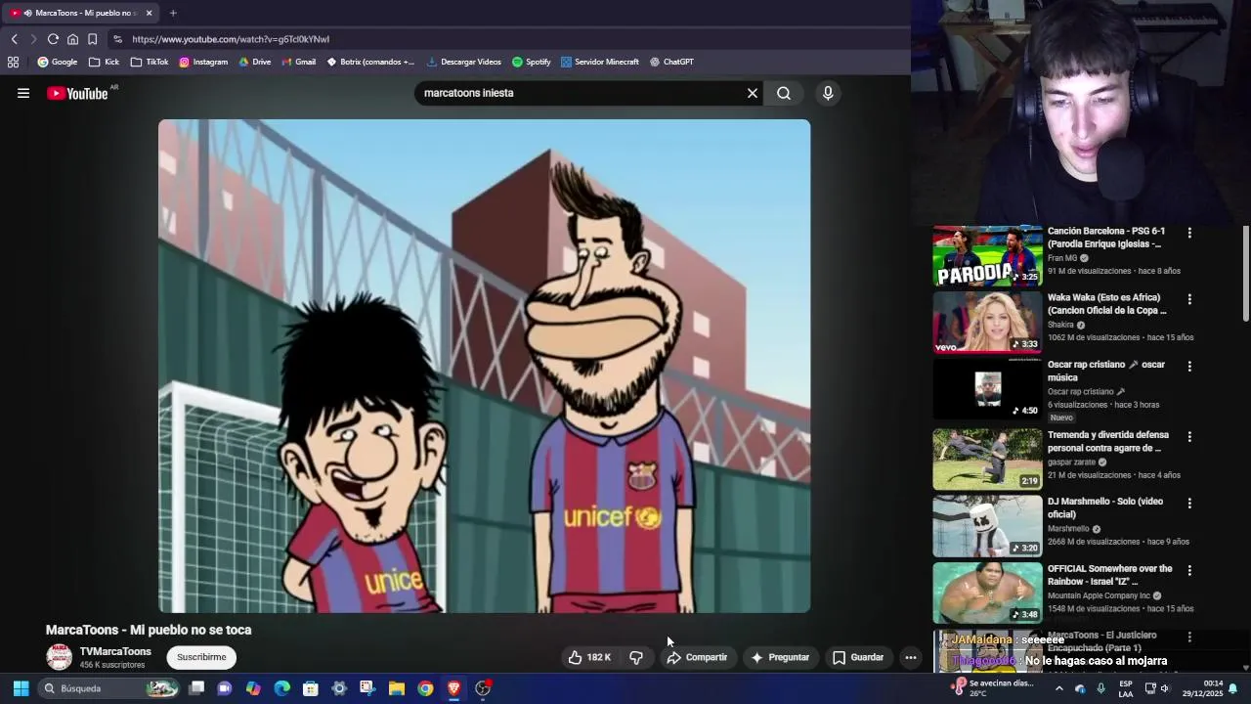Image resolution: width=1251 pixels, height=704 pixels.
Task: Open options for DJ Marshmello - Solo
Action: coord(1189,503)
